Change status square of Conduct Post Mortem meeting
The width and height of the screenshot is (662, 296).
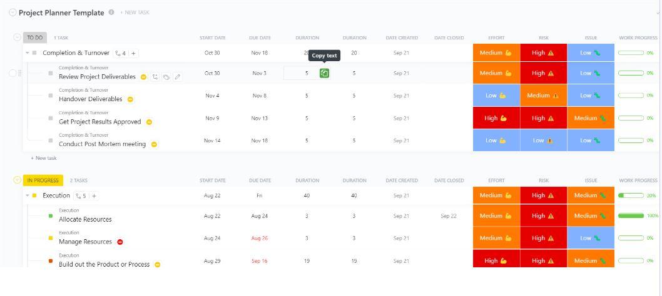pos(51,141)
